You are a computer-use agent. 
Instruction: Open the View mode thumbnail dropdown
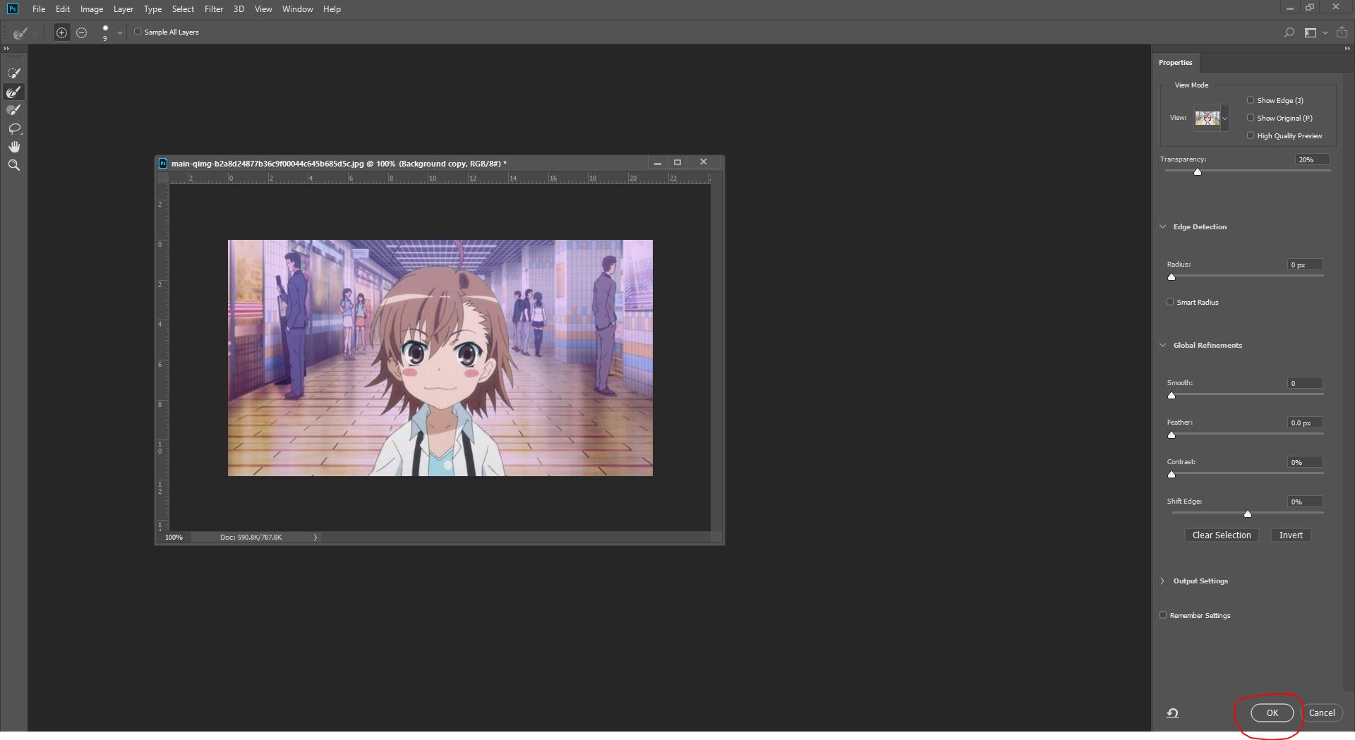point(1224,118)
